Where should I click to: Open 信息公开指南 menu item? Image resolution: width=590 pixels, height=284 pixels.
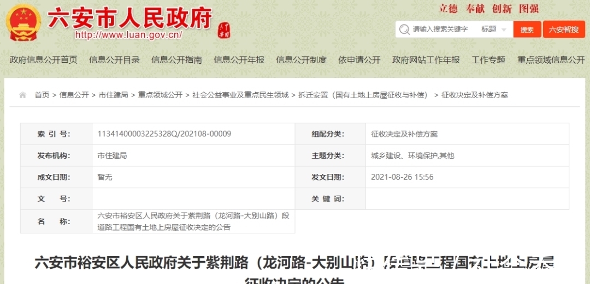(x=177, y=60)
